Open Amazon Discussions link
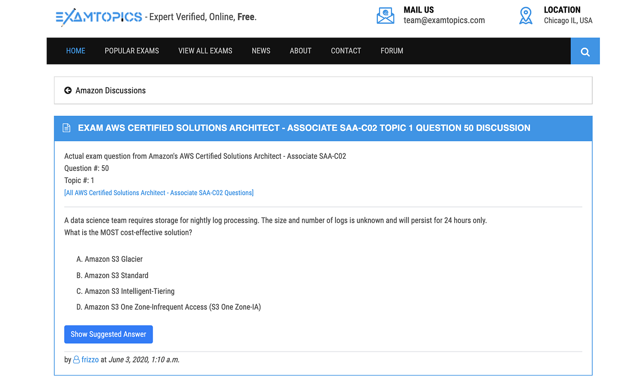Viewport: 632px width, 389px height. pyautogui.click(x=111, y=91)
